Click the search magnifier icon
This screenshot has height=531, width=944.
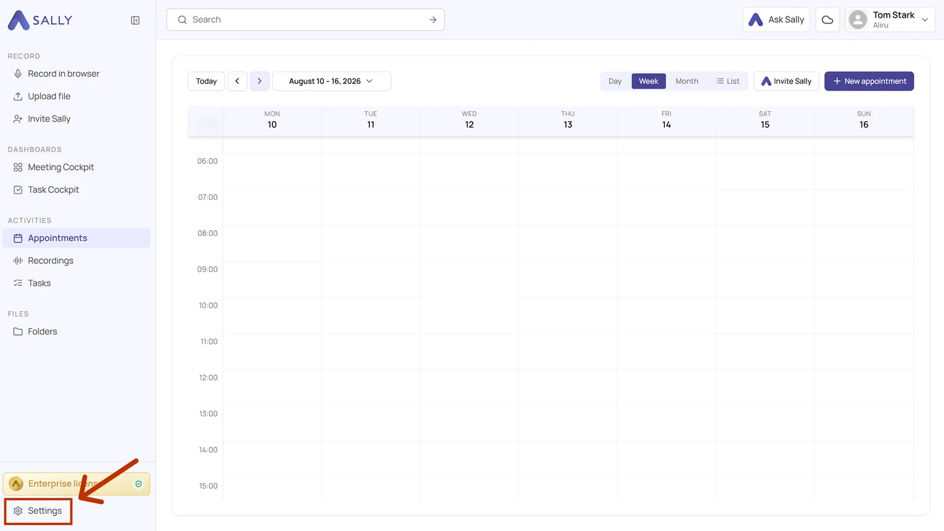182,19
